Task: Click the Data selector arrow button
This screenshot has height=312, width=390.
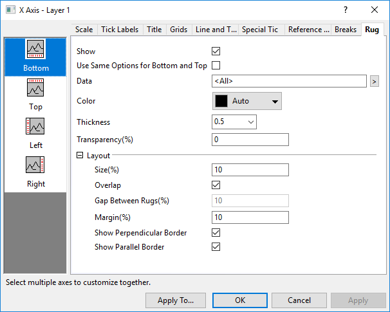Action: [x=374, y=81]
